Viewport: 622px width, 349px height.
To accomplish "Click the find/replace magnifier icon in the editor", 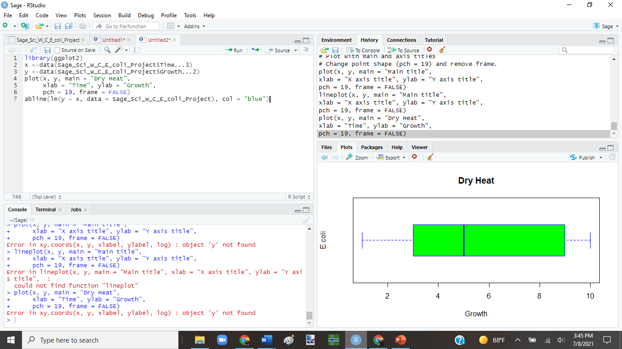I will [x=107, y=50].
